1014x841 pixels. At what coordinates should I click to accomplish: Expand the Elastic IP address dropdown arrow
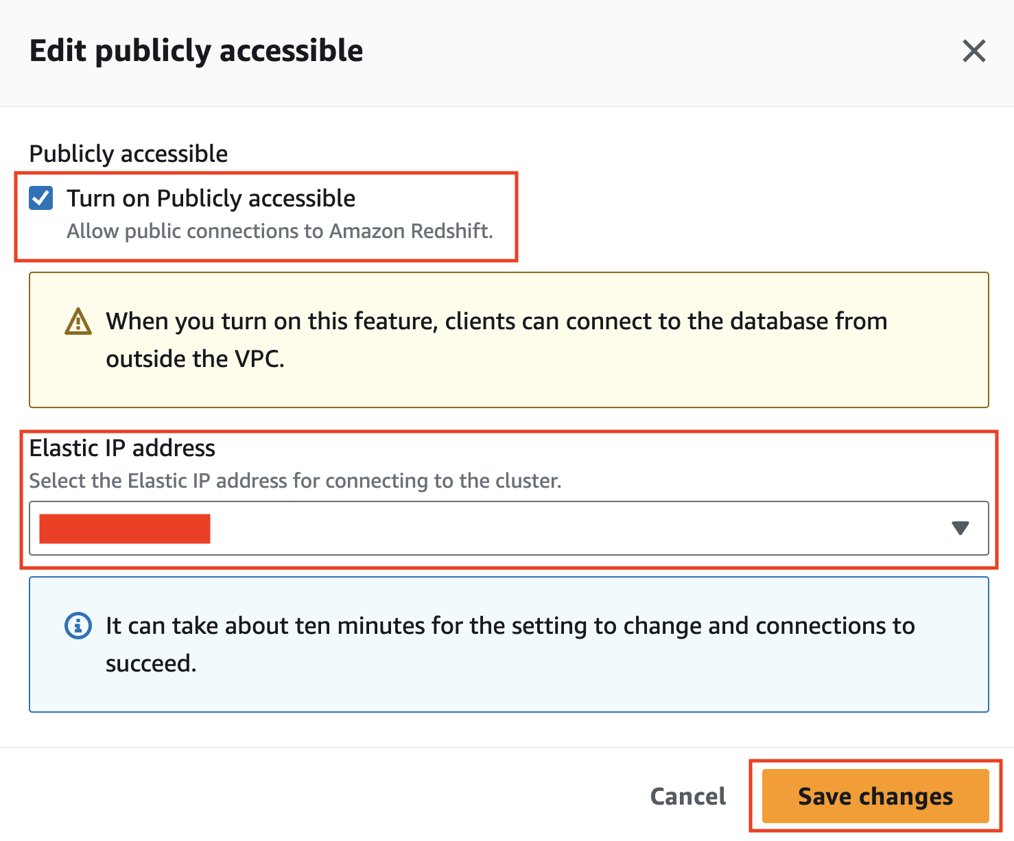[960, 528]
